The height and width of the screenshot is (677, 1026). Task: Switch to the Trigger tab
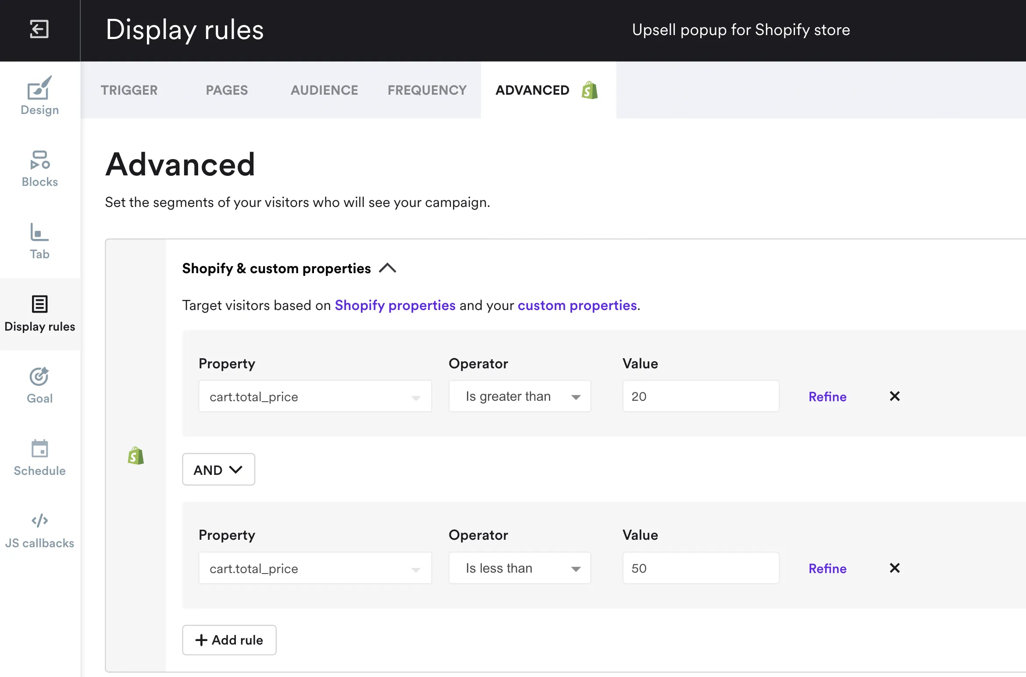point(129,90)
